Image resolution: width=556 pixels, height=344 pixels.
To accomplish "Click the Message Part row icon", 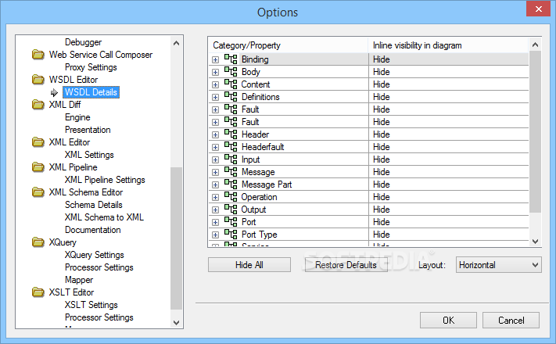I will [x=231, y=185].
